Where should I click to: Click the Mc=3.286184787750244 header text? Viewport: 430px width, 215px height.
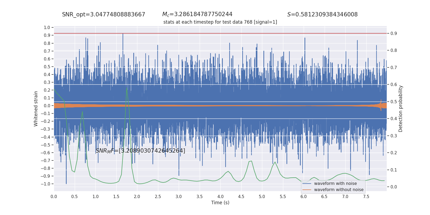pos(197,15)
